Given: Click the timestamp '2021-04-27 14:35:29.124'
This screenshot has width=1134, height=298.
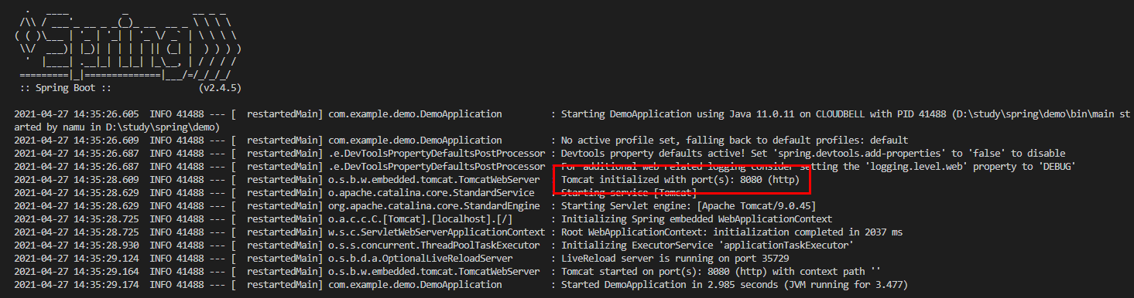Looking at the screenshot, I should pos(77,259).
